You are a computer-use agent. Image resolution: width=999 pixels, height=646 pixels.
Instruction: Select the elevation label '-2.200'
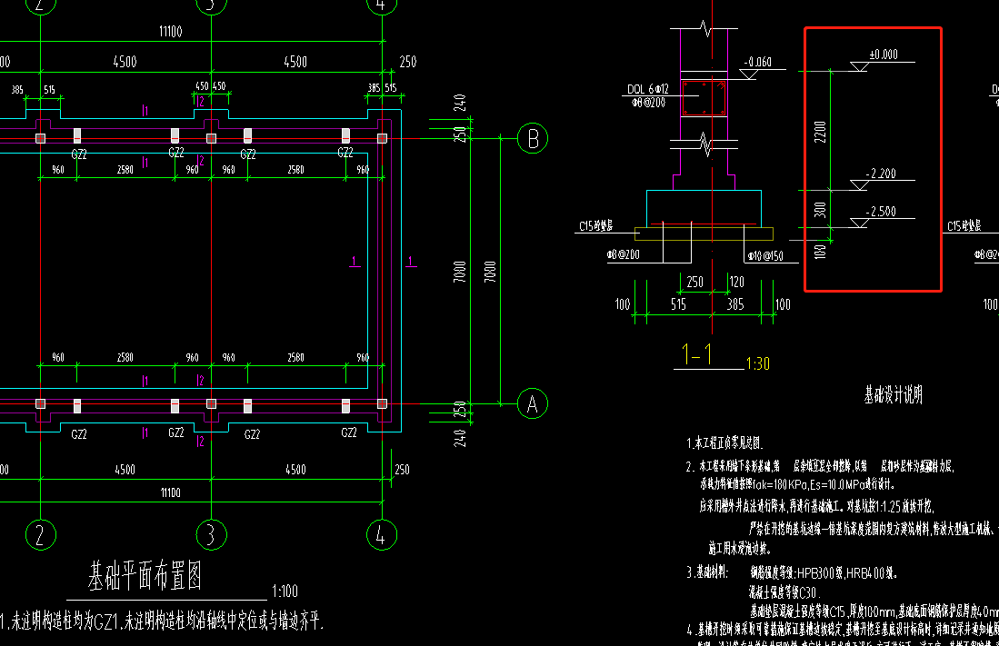pos(881,174)
